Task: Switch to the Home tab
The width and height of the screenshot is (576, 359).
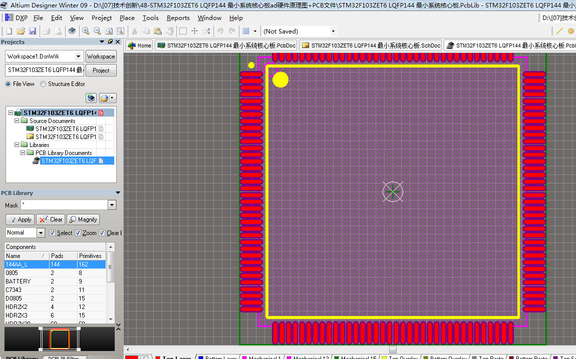Action: [139, 45]
